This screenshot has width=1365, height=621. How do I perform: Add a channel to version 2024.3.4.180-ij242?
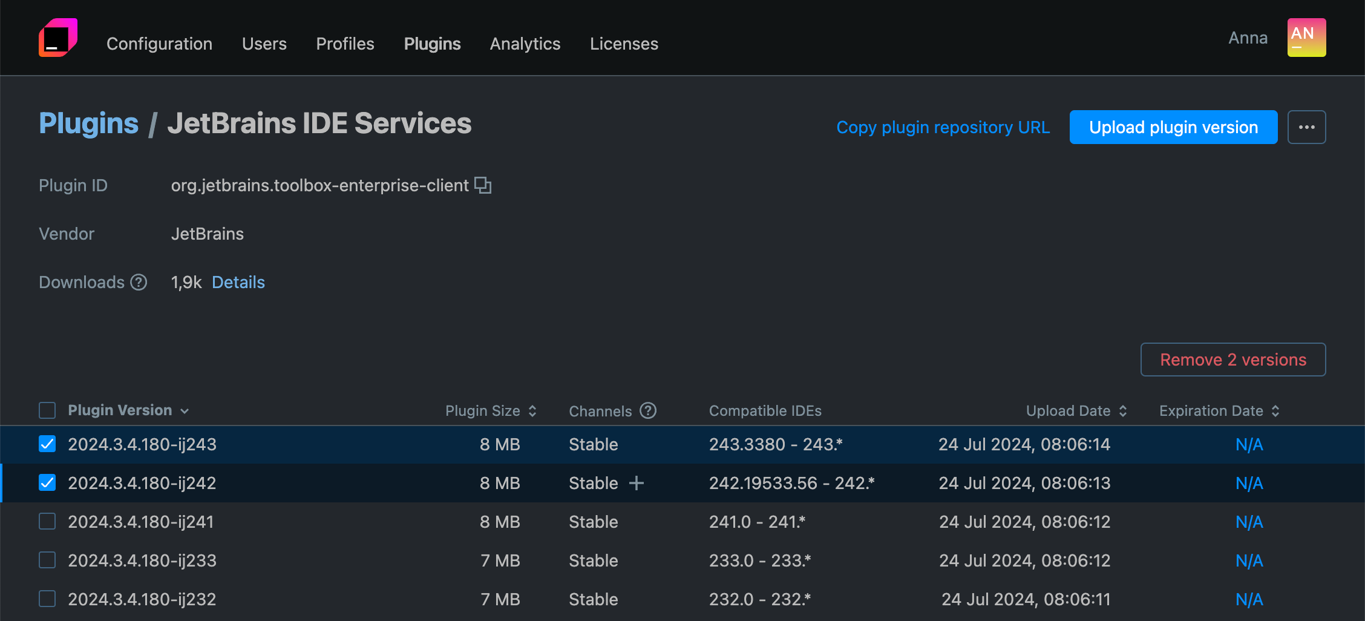click(637, 483)
